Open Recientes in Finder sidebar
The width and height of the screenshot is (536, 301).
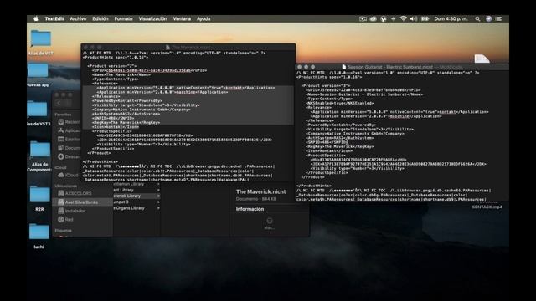coord(69,122)
